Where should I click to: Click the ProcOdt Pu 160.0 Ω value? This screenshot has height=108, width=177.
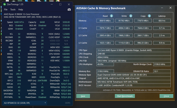pyautogui.click(x=66, y=67)
